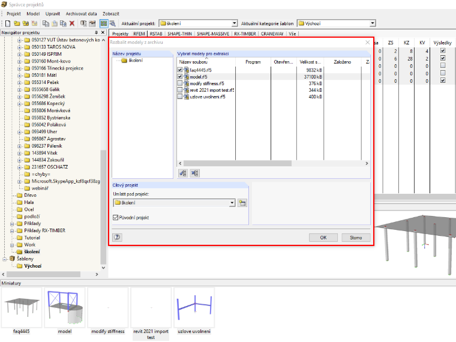Click the magnifier details toolbar icon
Screen dimensions: 456x342
coord(113,23)
